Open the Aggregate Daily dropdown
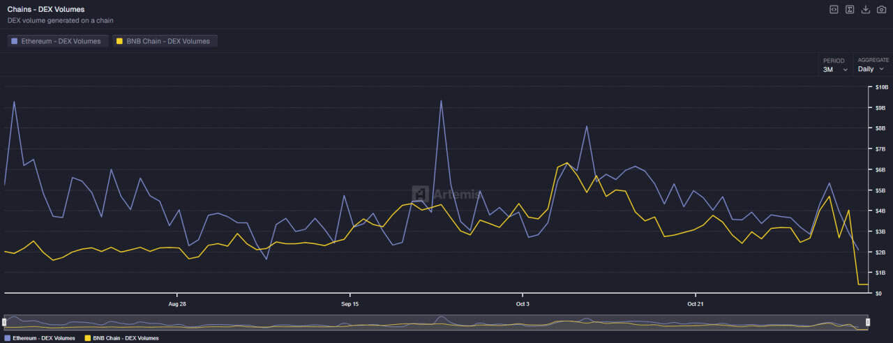 (871, 69)
